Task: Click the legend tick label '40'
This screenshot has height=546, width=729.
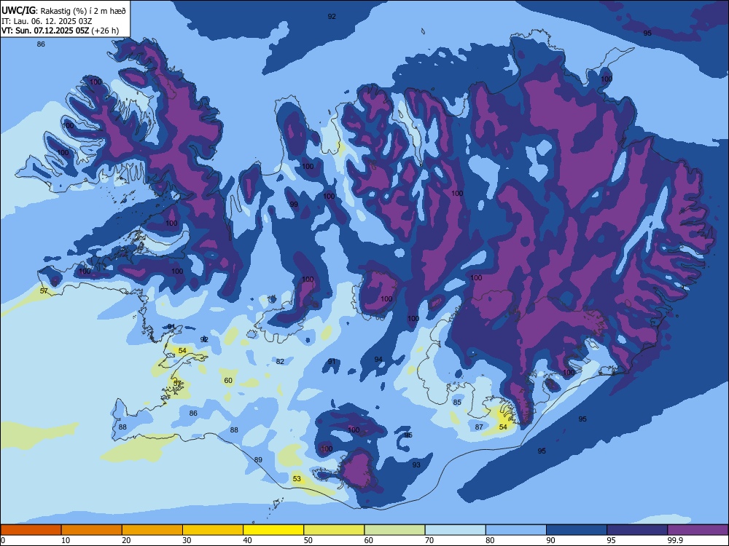Action: coord(247,540)
